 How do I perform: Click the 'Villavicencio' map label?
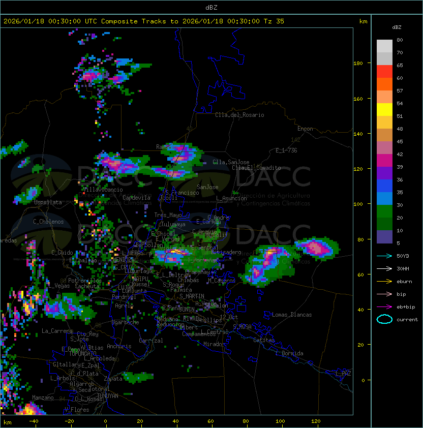[x=103, y=190]
